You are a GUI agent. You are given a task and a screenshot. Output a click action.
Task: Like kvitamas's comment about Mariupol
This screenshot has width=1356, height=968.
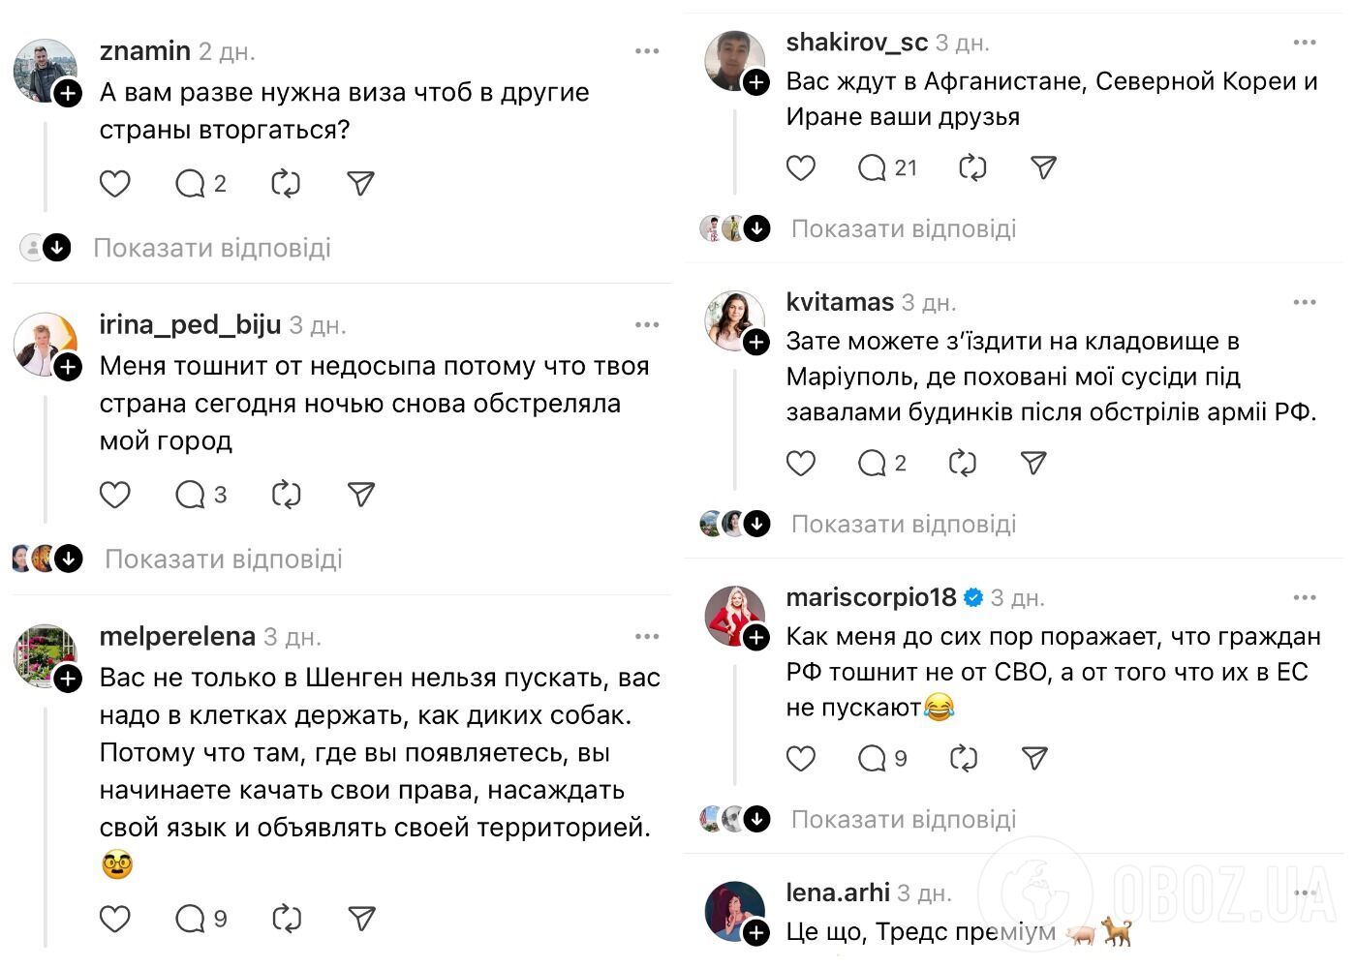click(801, 463)
